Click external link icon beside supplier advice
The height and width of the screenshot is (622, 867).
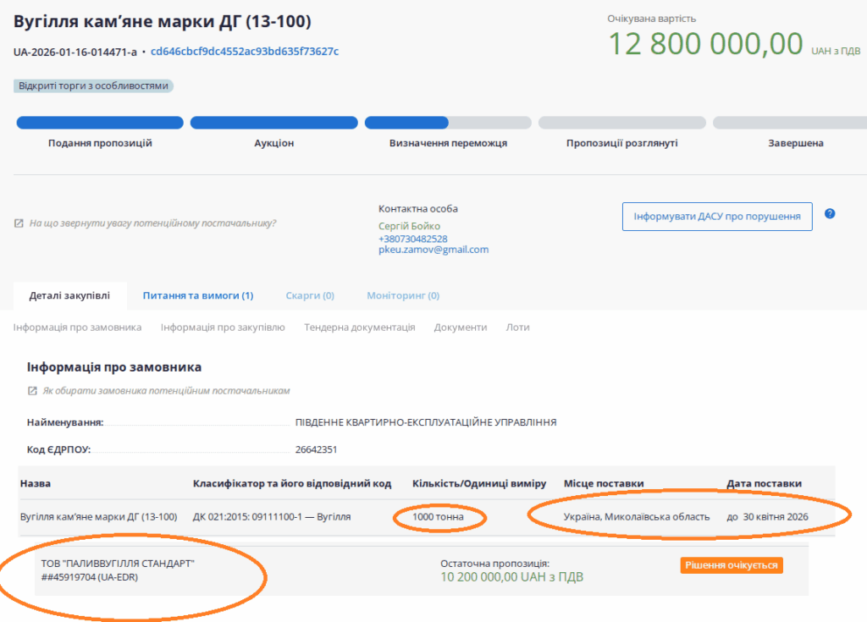click(19, 224)
